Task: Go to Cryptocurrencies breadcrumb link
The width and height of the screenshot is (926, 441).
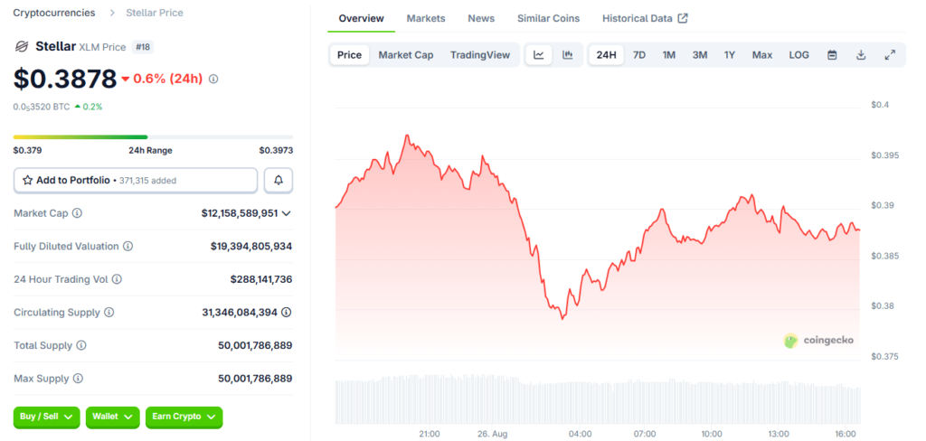Action: coord(55,13)
